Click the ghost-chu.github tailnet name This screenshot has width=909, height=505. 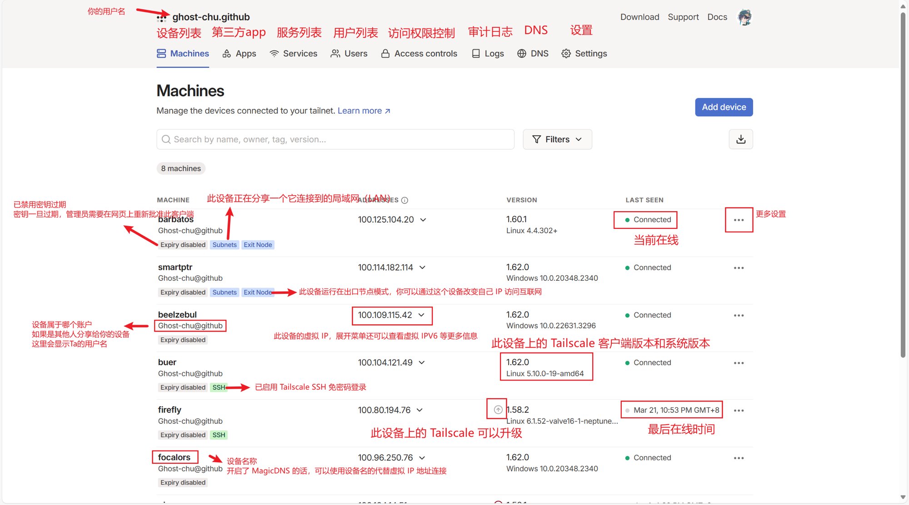(x=211, y=17)
